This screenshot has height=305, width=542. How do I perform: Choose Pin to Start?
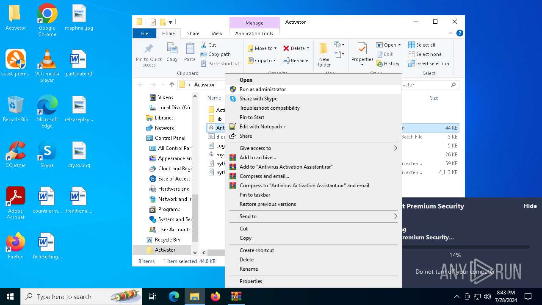click(313, 117)
